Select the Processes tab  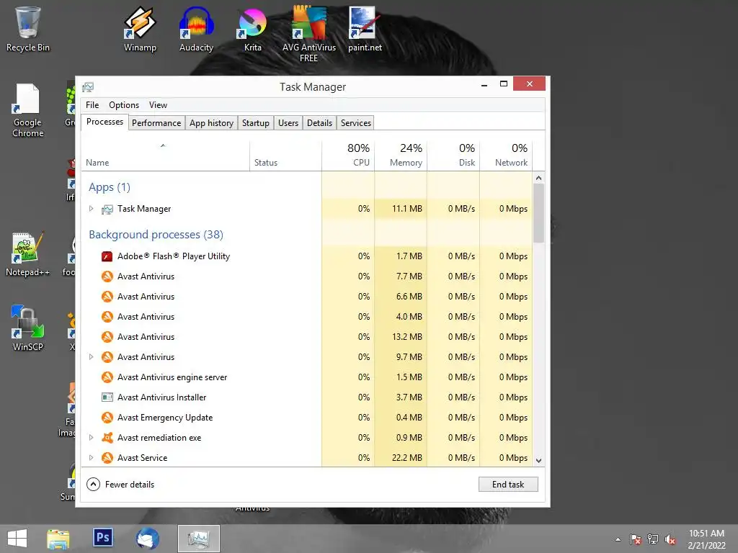click(x=105, y=122)
